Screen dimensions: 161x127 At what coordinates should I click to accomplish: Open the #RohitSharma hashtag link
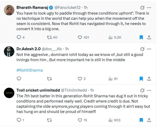(x=29, y=70)
